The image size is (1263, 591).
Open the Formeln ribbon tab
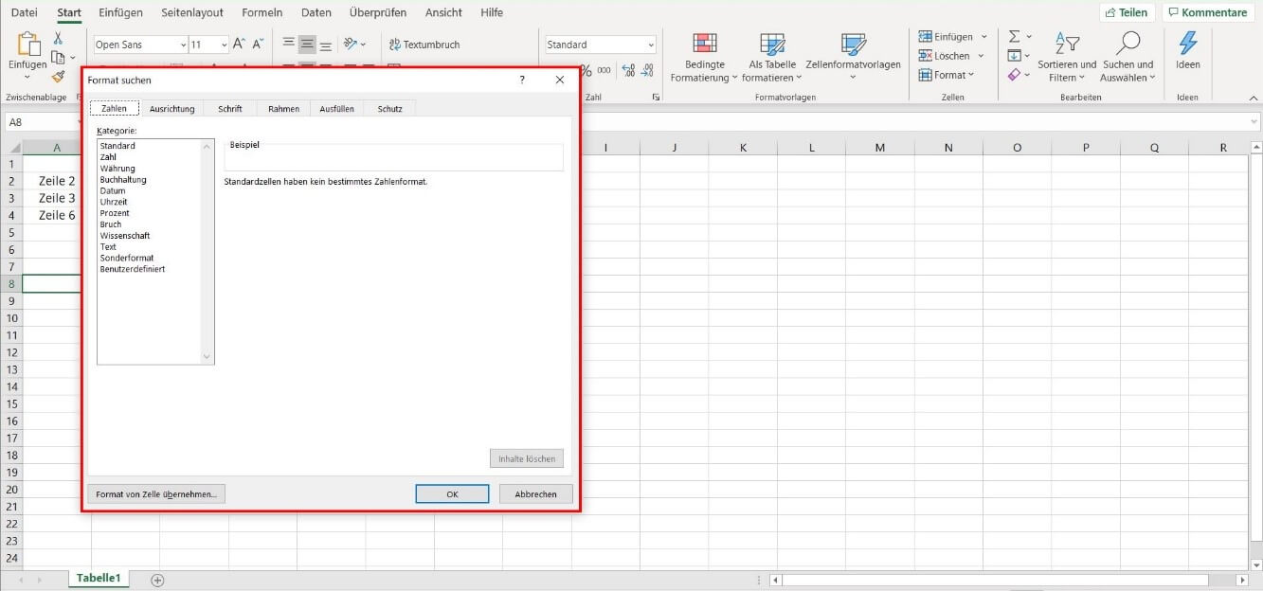(x=262, y=12)
